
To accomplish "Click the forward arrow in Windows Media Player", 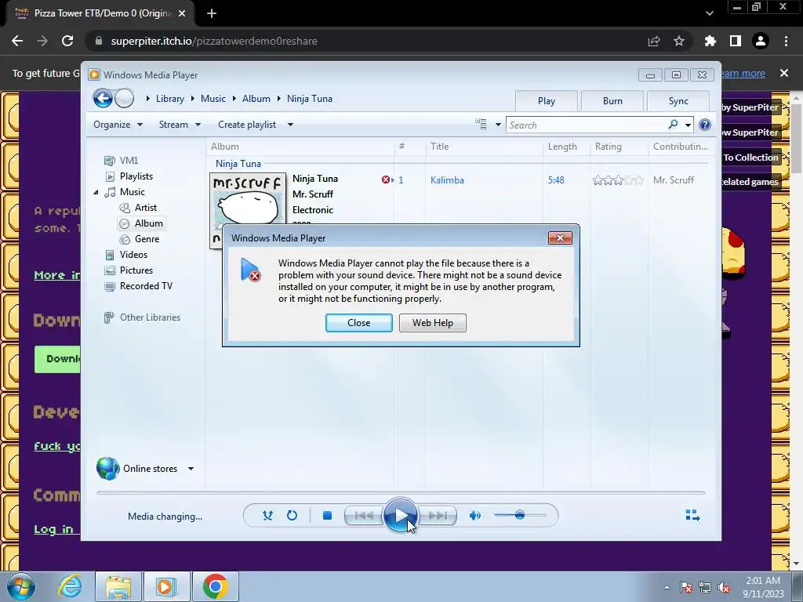I will click(x=124, y=98).
